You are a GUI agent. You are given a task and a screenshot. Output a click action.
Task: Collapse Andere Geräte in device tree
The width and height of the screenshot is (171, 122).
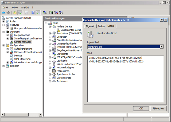pyautogui.click(x=50, y=27)
